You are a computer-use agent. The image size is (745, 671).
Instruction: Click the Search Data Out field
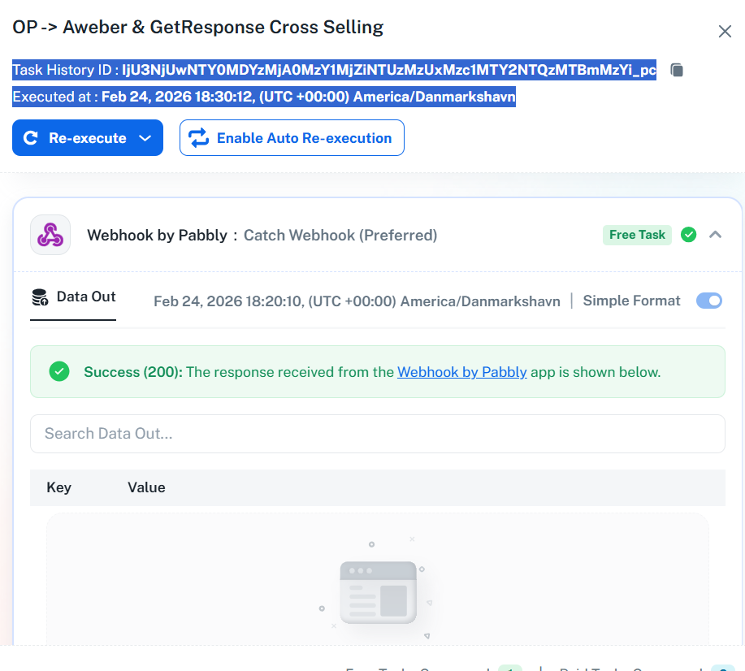(377, 434)
